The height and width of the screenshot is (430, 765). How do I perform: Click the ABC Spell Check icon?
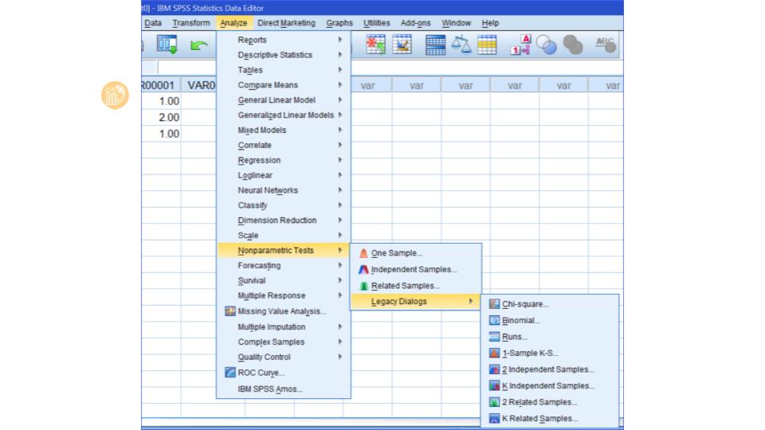pos(606,45)
